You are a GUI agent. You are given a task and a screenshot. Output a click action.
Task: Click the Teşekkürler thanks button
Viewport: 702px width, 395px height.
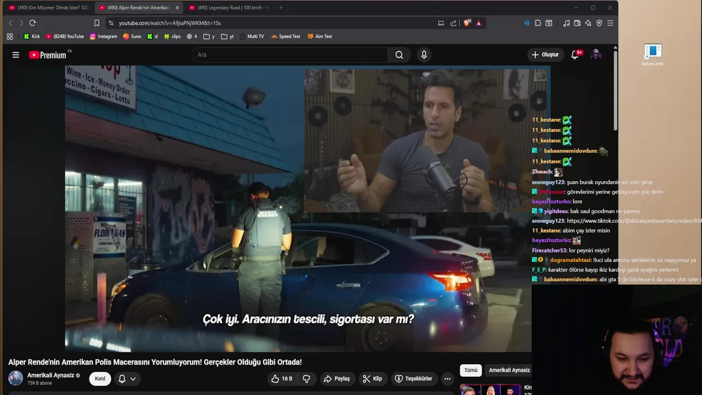point(414,379)
